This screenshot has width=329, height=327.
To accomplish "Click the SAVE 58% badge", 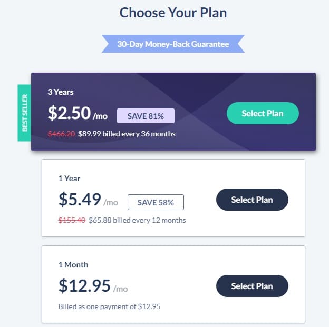I will point(156,202).
